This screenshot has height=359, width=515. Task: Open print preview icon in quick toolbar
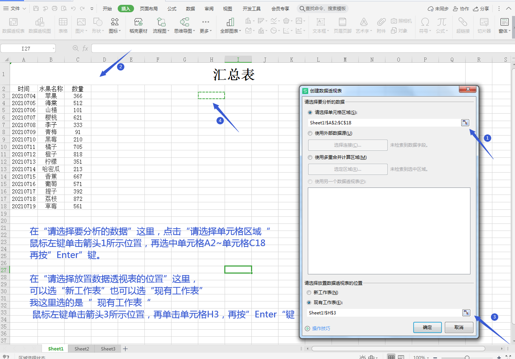(64, 9)
